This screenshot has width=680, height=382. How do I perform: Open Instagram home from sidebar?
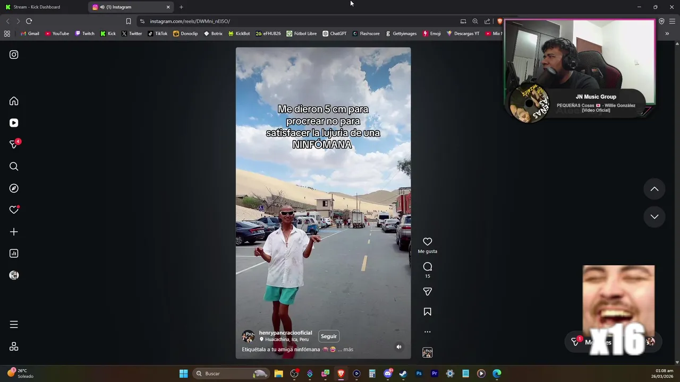pos(14,101)
